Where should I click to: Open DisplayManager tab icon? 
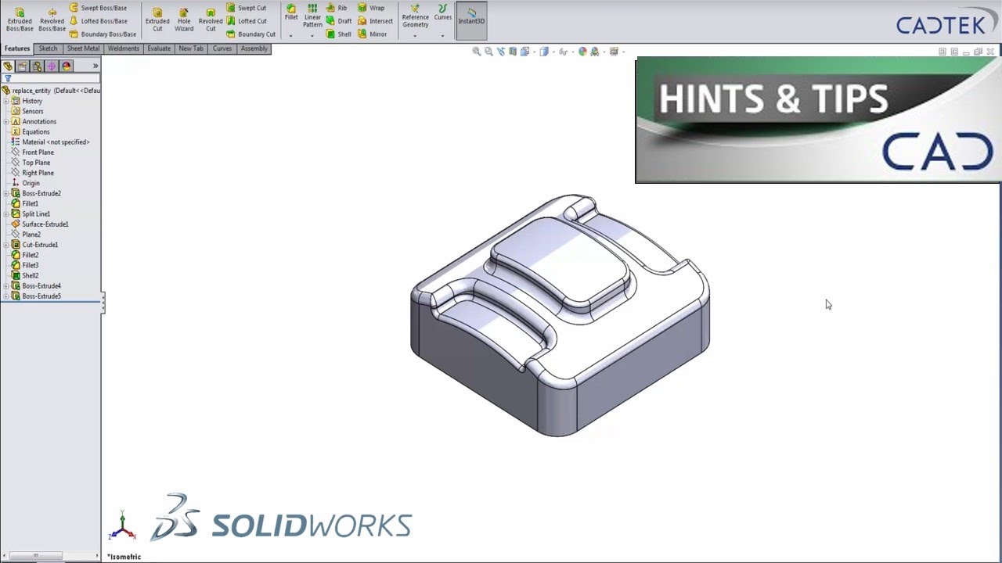(67, 66)
